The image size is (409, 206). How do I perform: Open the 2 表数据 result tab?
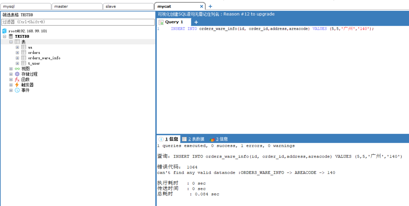click(193, 139)
